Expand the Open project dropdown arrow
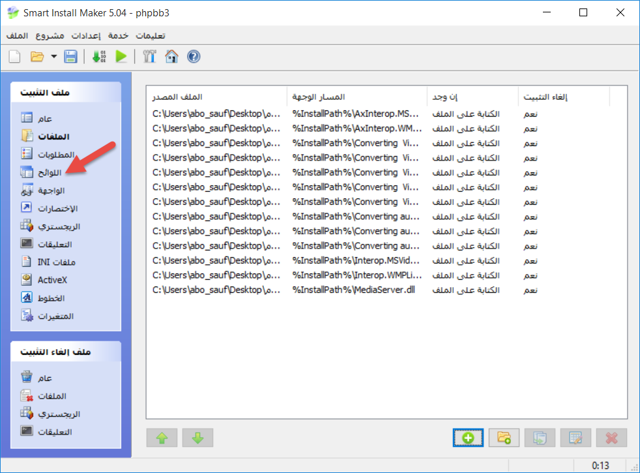 (53, 56)
